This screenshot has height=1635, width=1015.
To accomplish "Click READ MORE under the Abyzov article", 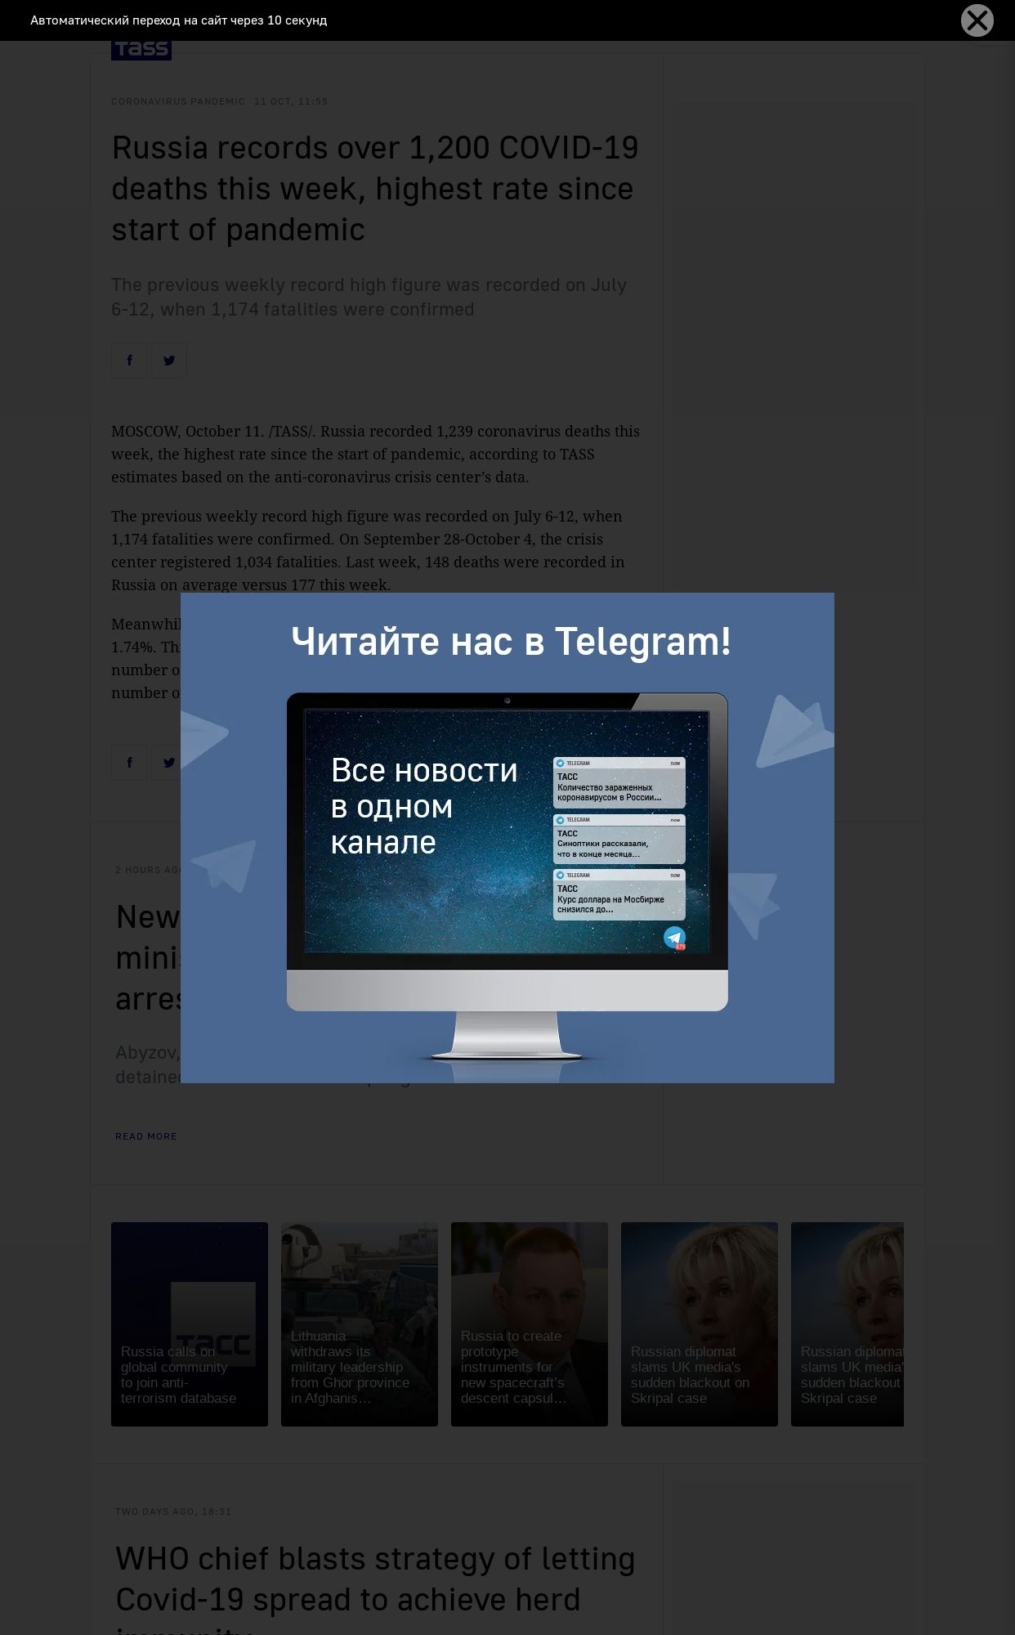I will 146,1136.
